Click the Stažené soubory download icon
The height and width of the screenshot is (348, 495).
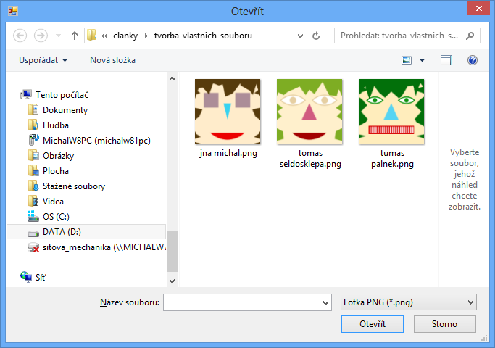(33, 186)
